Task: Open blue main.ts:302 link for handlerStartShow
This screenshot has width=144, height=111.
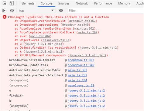Action: coord(77,70)
